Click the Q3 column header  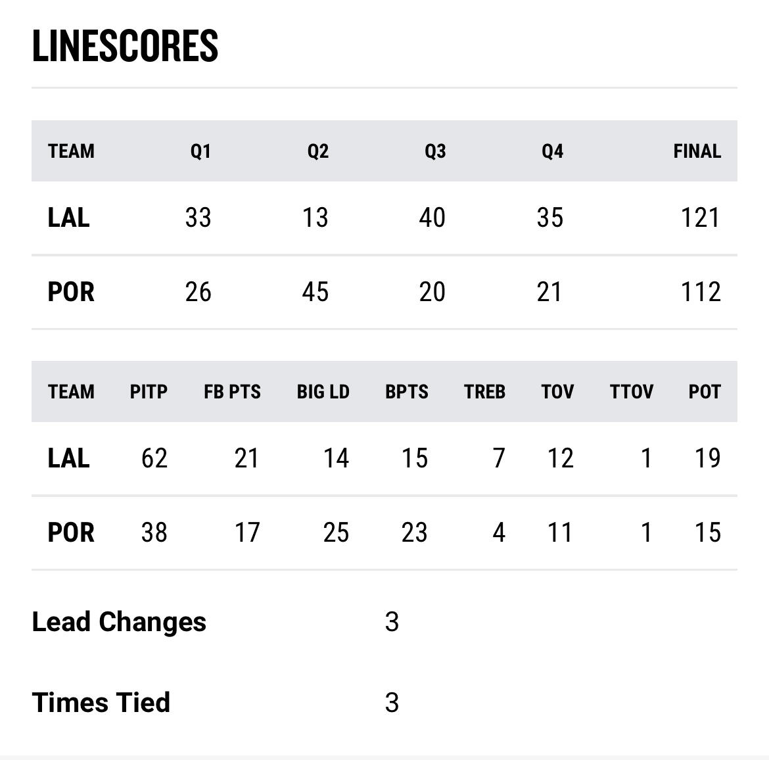[435, 151]
